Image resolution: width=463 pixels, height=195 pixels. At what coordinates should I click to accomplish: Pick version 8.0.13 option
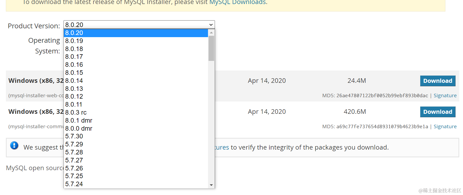pos(136,89)
